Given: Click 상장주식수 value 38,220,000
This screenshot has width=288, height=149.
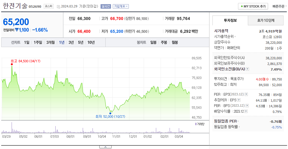Looking at the screenshot, I should click(274, 43).
